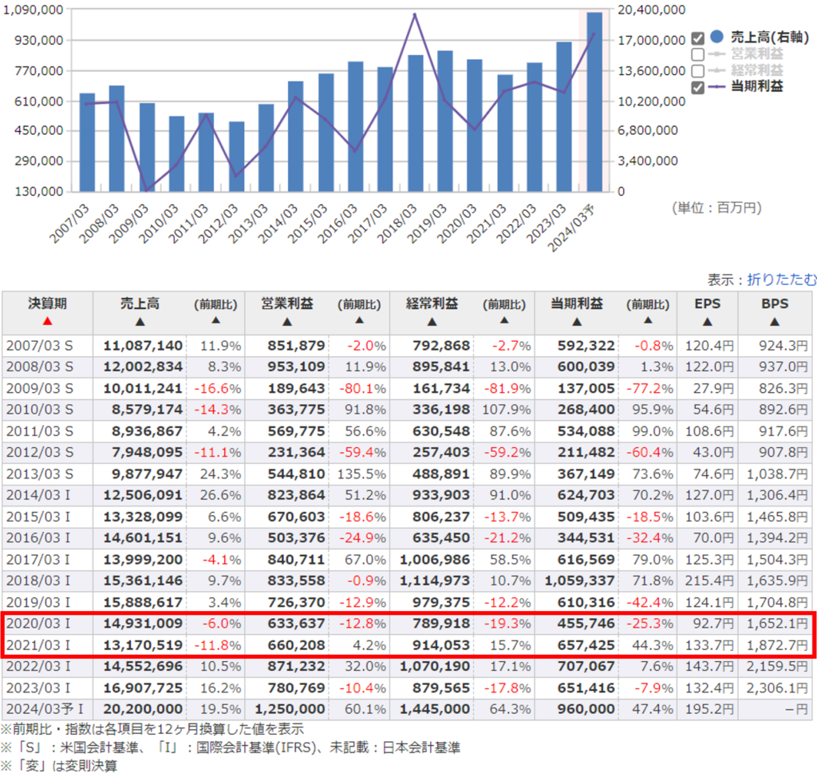Sort the table by BPS arrow

pyautogui.click(x=773, y=322)
